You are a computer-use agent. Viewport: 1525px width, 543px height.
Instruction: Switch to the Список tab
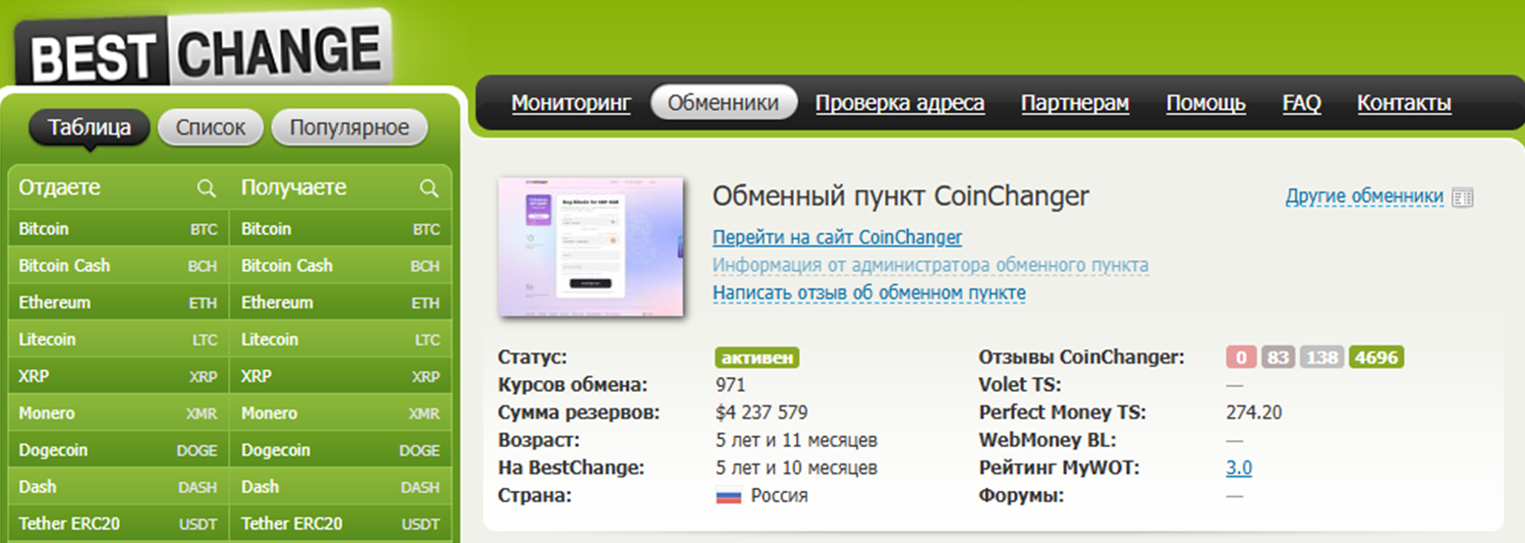click(x=210, y=128)
